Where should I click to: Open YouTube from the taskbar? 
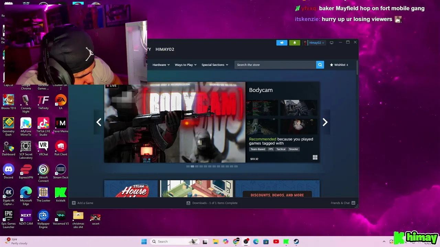[x=276, y=242]
